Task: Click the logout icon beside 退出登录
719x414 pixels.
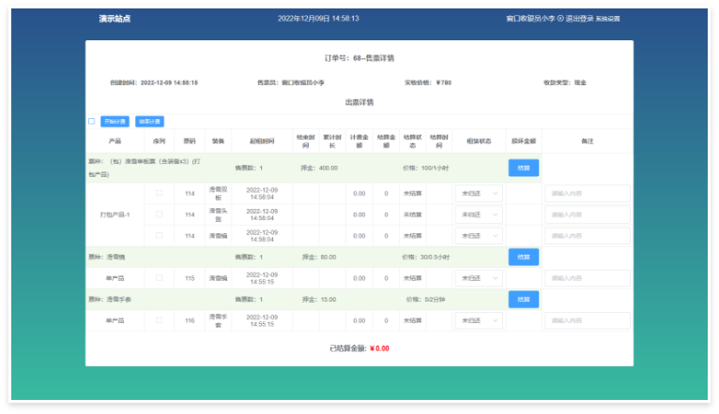Action: pos(560,19)
